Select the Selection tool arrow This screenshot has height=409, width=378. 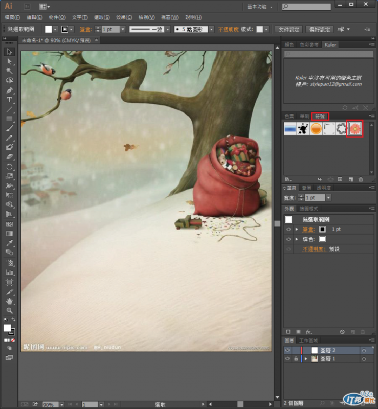pos(9,52)
